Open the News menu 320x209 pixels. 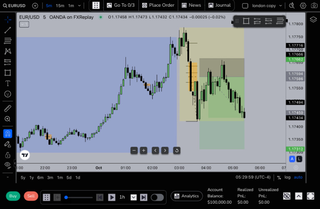pyautogui.click(x=191, y=5)
